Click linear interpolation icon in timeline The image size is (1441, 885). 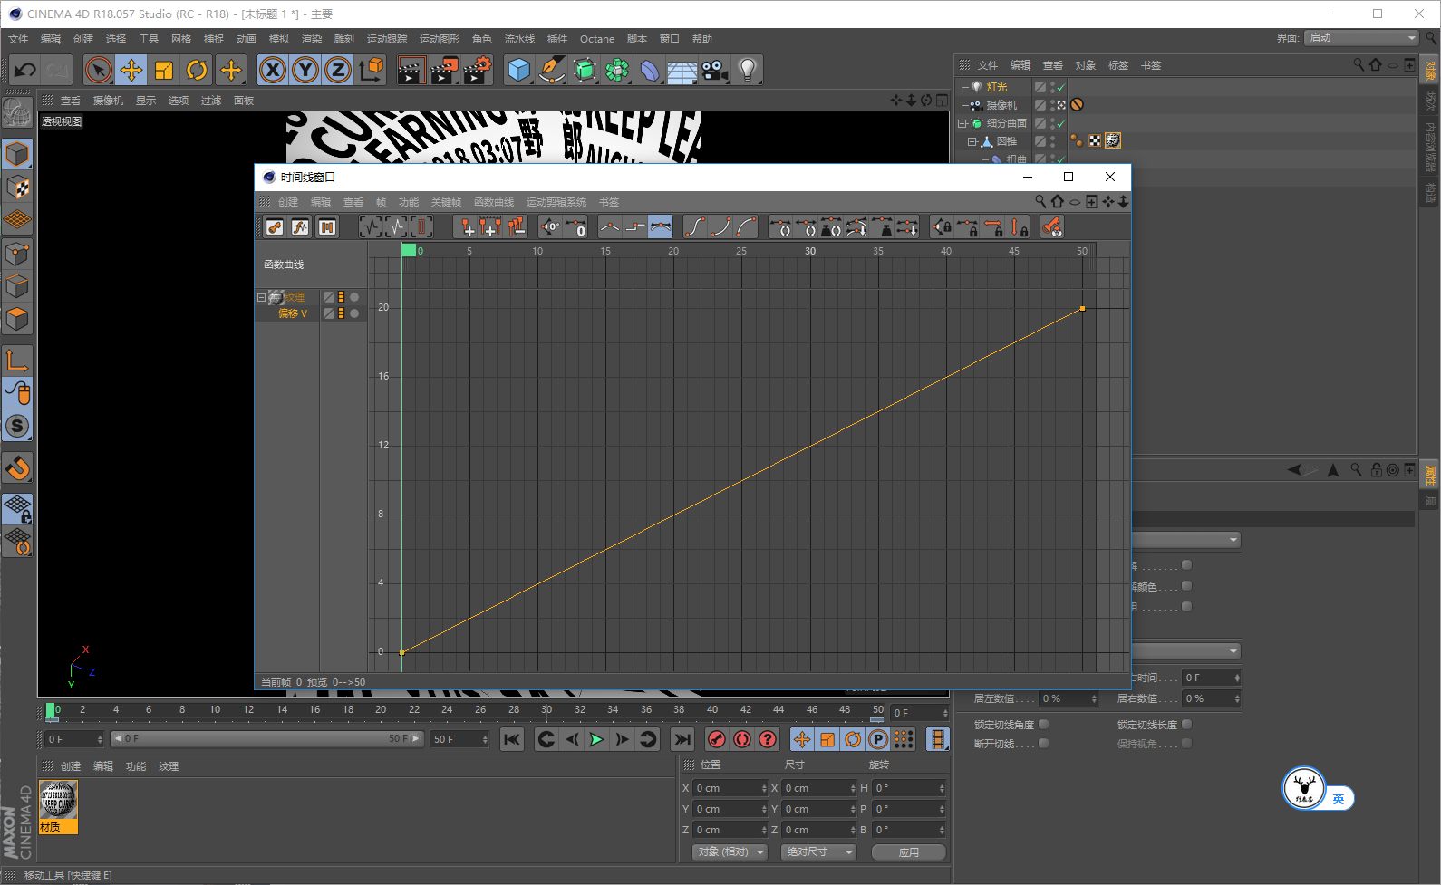pos(609,227)
